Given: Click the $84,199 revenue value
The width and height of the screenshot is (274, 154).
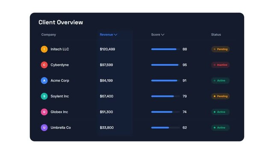Looking at the screenshot, I should (x=106, y=80).
